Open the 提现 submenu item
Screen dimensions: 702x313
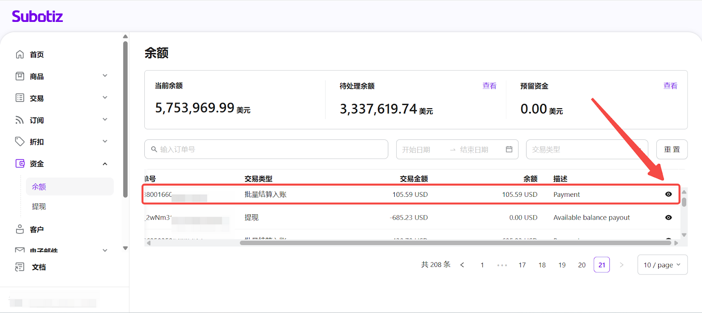[39, 206]
